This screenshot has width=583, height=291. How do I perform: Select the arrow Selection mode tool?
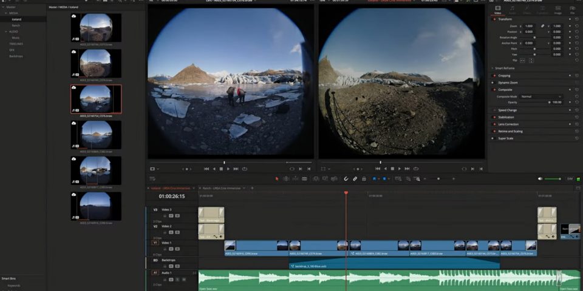(277, 179)
